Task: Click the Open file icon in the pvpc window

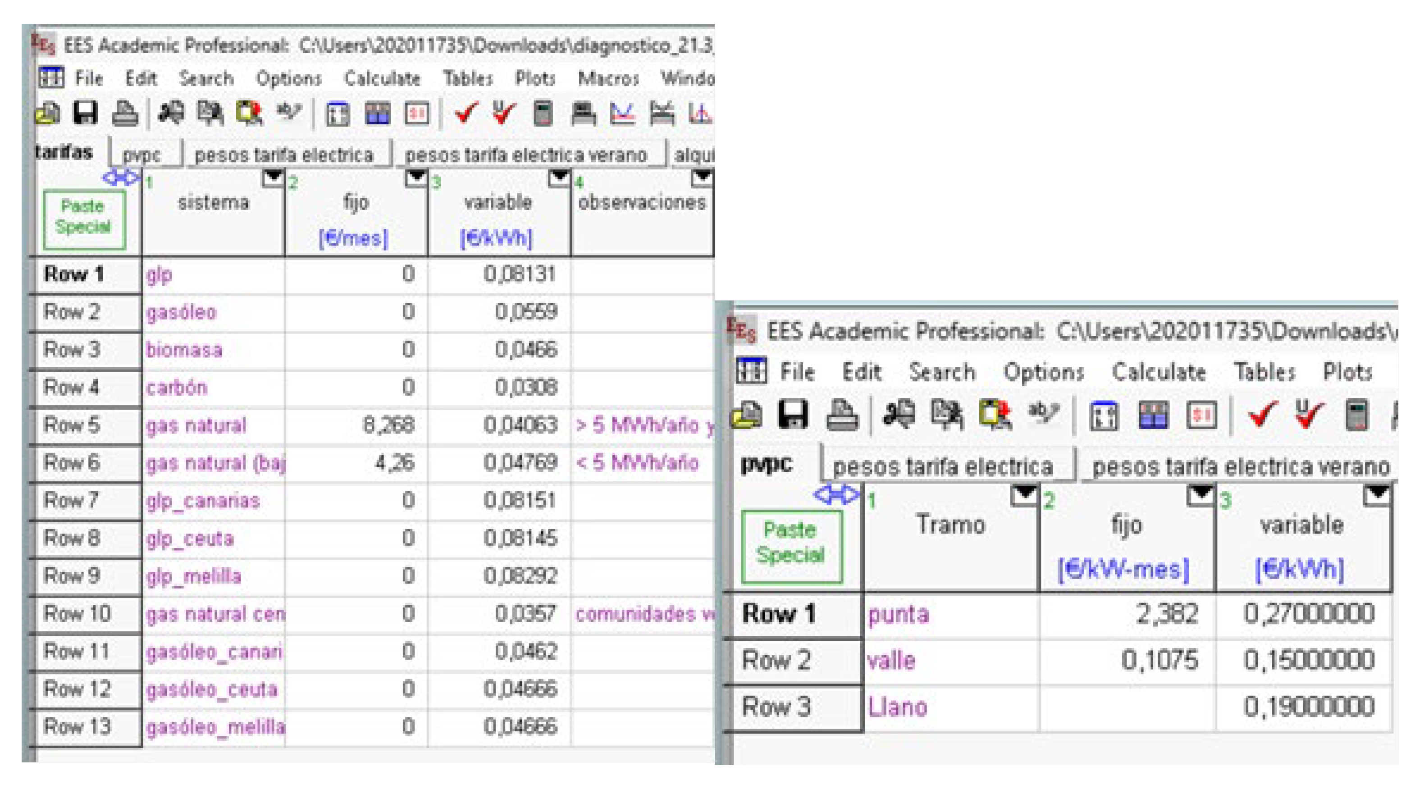Action: pos(748,415)
